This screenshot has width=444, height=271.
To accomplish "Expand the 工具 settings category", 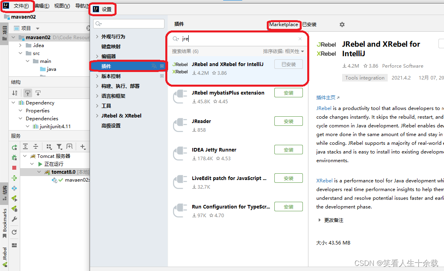I will click(x=97, y=106).
